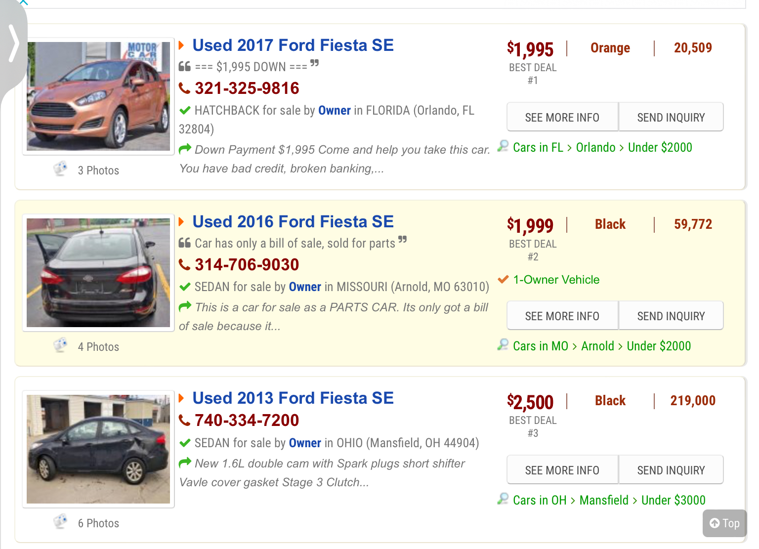Image resolution: width=759 pixels, height=549 pixels.
Task: Click the magnifier icon next to Cars in MO
Action: (503, 345)
